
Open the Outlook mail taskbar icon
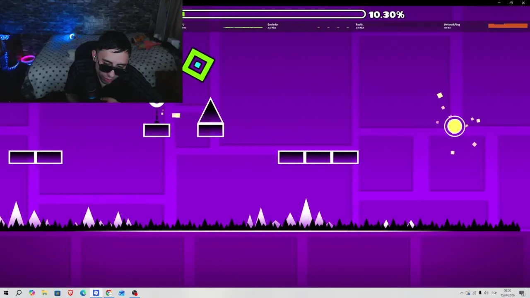coord(122,293)
